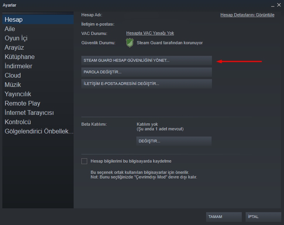Click the Ayarlar window title

(9, 5)
